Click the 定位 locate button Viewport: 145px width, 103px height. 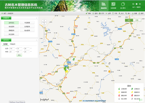pos(19,55)
